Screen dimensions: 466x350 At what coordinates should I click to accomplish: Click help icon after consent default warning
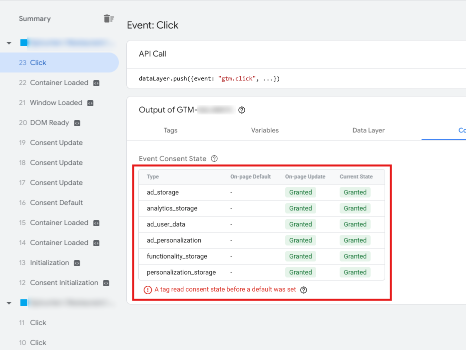click(303, 289)
